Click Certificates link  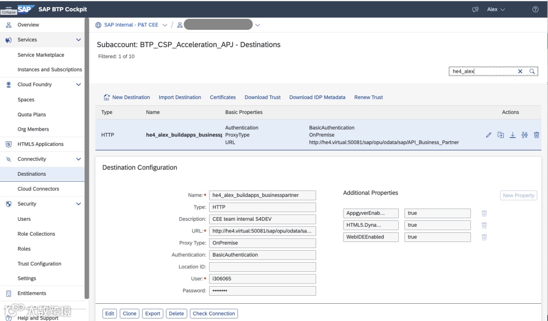tap(223, 97)
